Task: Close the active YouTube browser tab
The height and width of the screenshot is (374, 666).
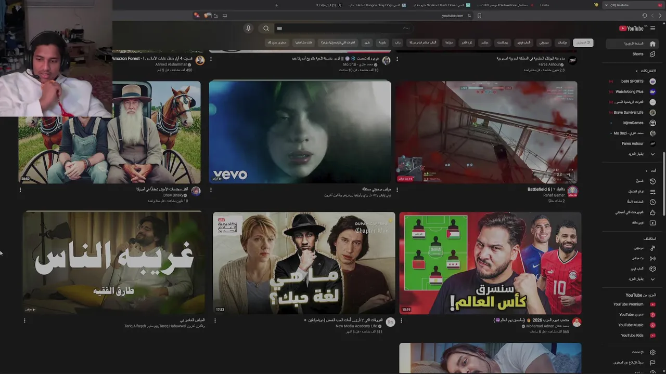Action: (606, 5)
